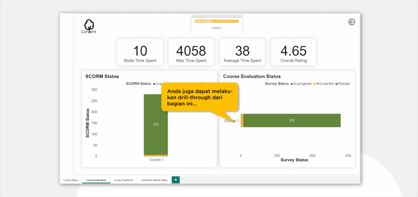The width and height of the screenshot is (418, 197).
Task: Select Course 1 in the Course Name slicer
Action: 217,28
